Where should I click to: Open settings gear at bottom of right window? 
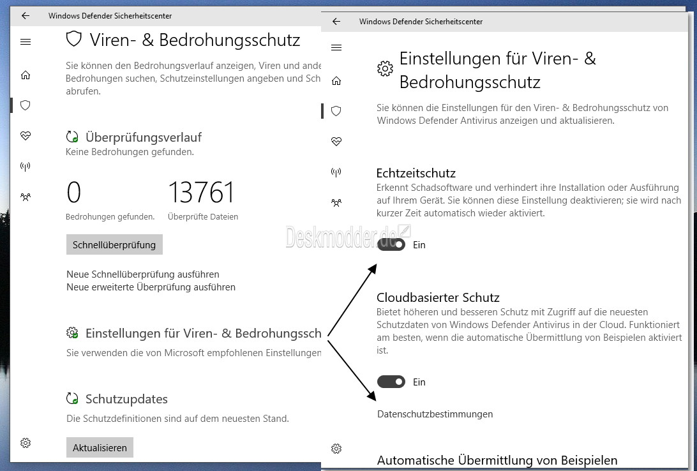point(336,449)
